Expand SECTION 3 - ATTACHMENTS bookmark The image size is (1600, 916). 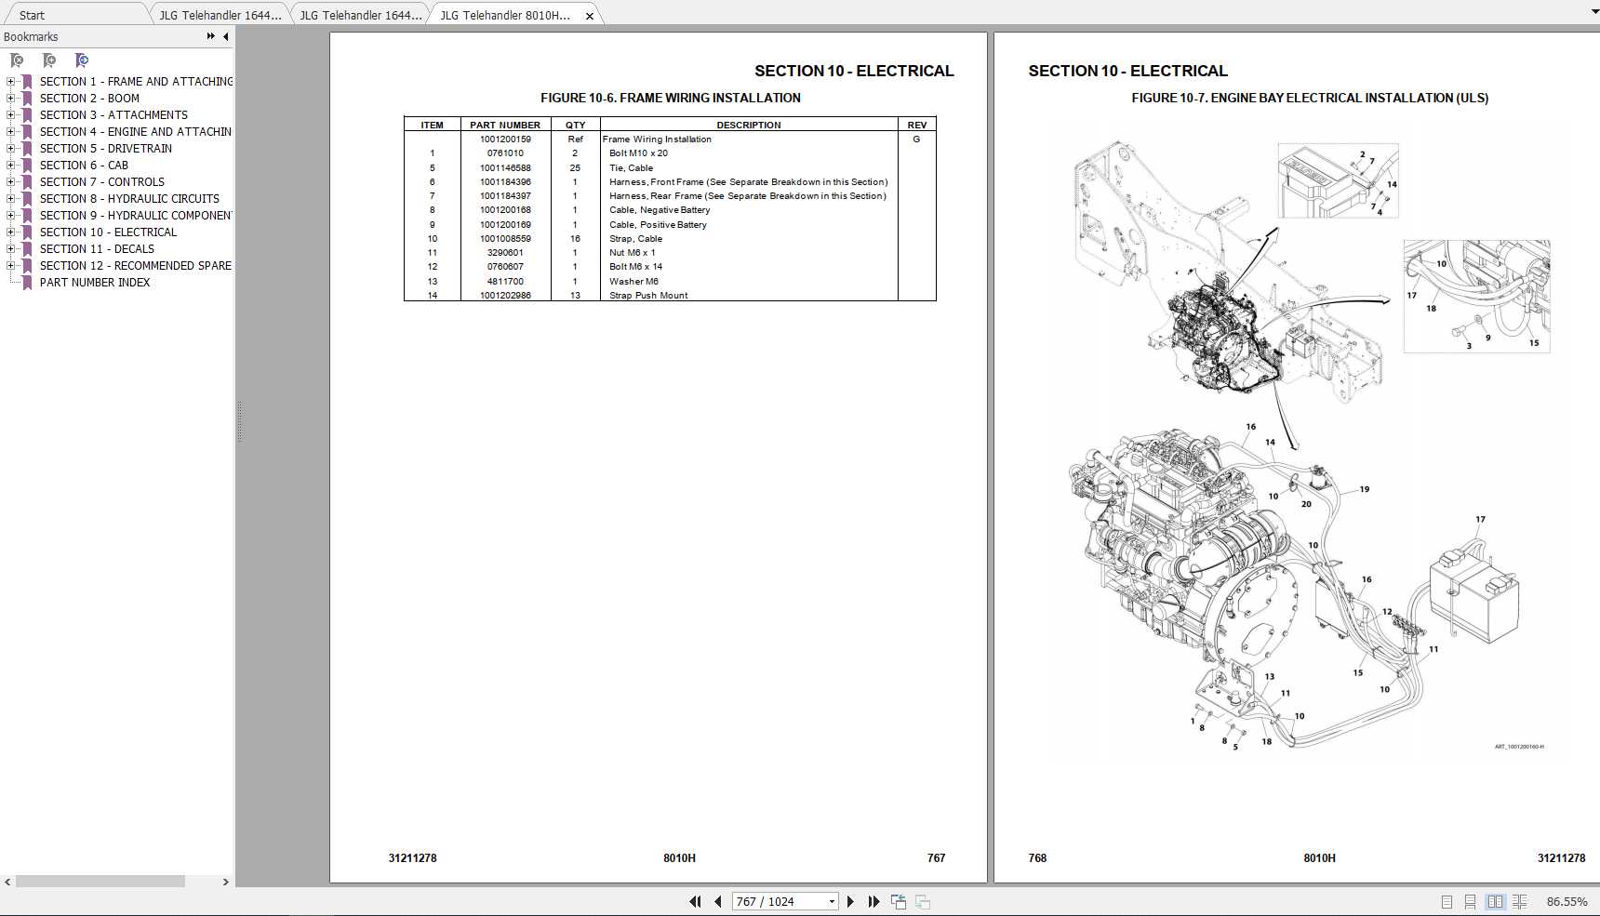click(10, 115)
